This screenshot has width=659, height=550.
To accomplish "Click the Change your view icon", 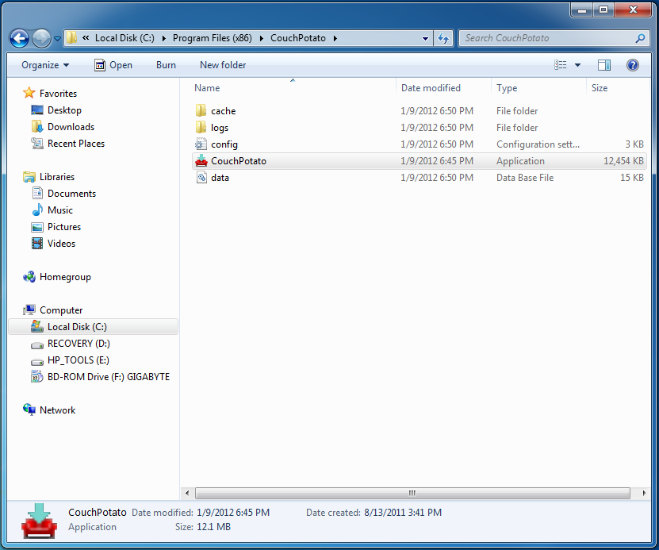I will [x=560, y=65].
